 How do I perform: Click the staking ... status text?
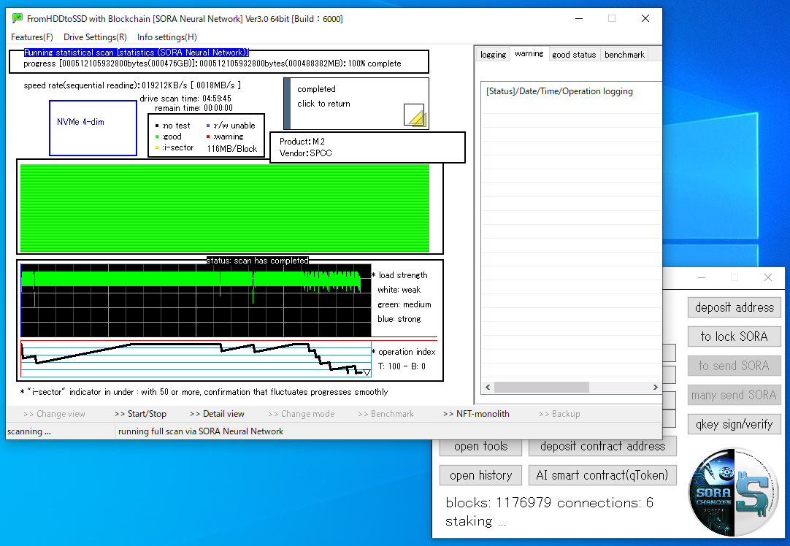[475, 521]
